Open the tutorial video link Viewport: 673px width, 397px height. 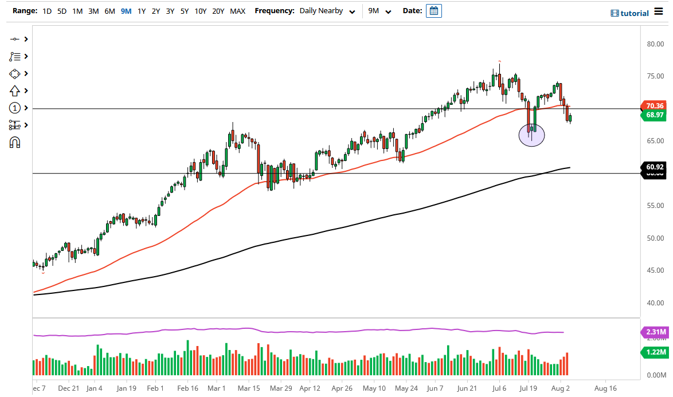(629, 13)
